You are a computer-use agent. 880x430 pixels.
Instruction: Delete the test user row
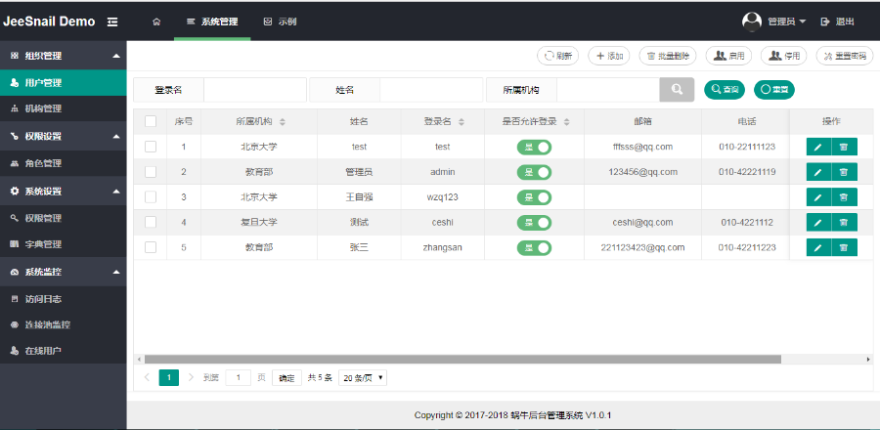click(x=844, y=147)
